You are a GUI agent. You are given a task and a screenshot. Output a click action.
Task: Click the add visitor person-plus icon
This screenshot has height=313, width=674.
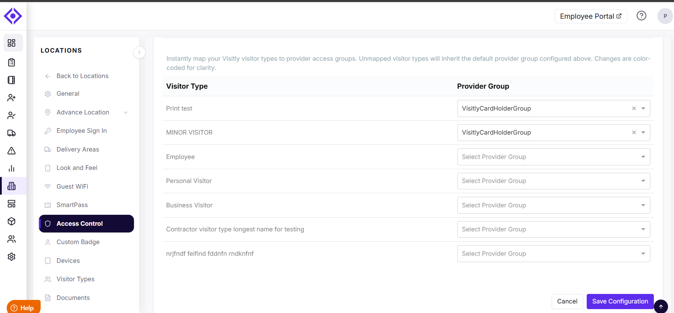[12, 98]
